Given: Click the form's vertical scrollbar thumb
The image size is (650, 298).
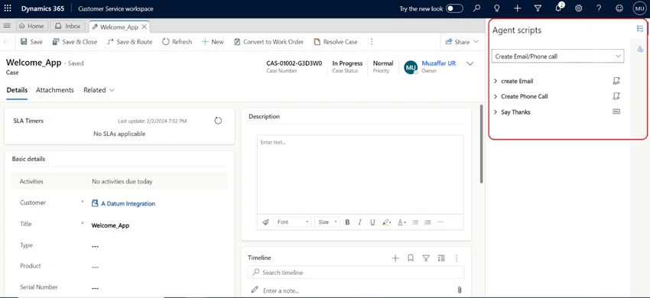Looking at the screenshot, I should [481, 143].
